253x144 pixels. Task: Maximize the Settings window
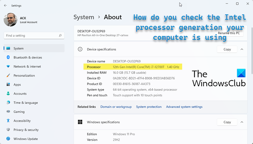tap(237, 4)
